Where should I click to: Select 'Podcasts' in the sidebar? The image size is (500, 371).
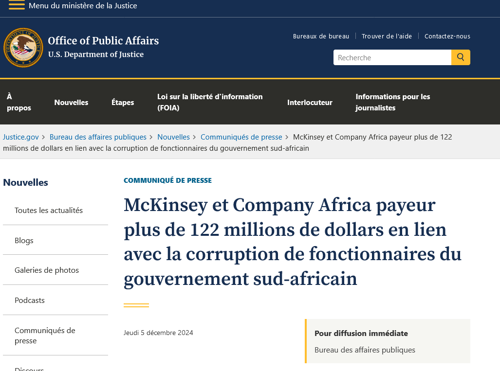tap(30, 300)
